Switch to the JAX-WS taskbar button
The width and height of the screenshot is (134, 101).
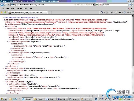63,99
